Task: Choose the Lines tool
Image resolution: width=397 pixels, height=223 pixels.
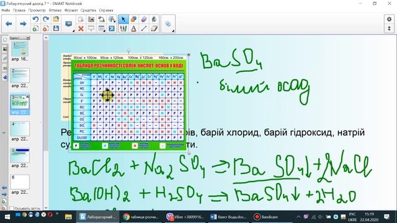Action: pos(144,28)
